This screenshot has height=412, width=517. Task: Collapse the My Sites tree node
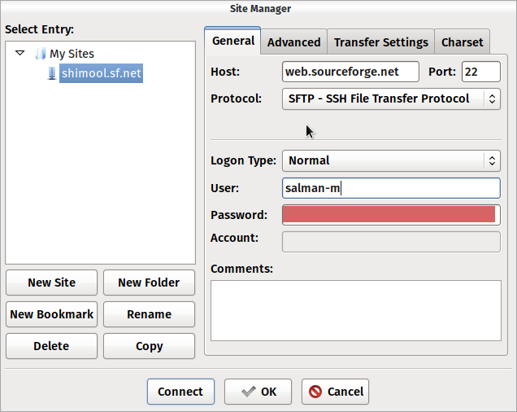(20, 55)
